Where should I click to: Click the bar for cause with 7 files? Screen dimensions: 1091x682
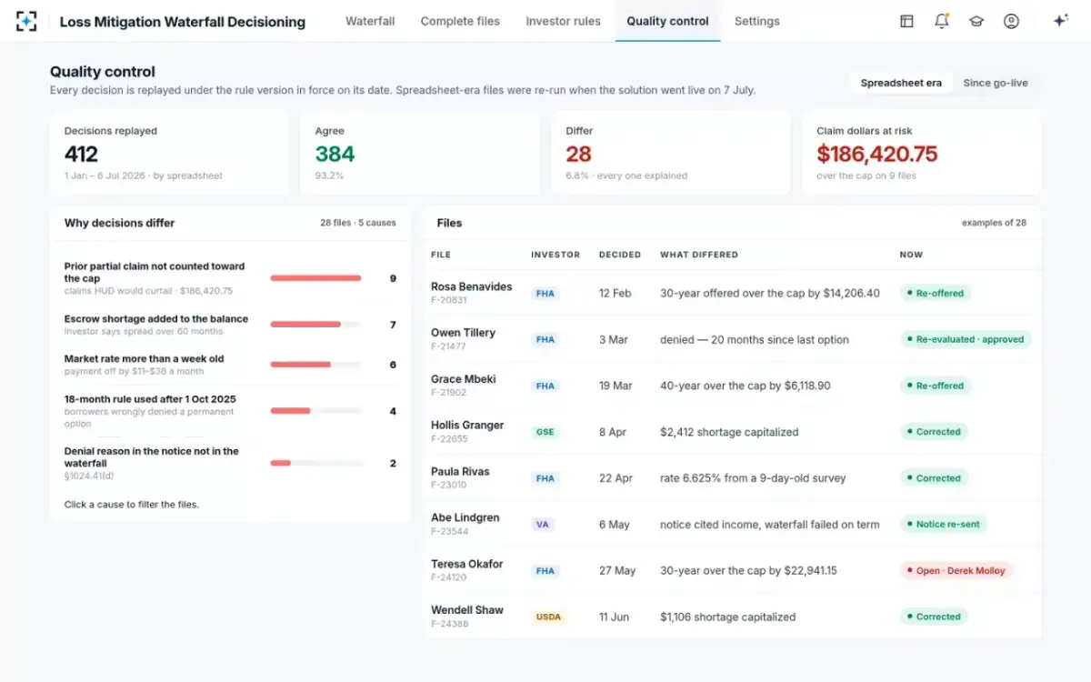[315, 325]
